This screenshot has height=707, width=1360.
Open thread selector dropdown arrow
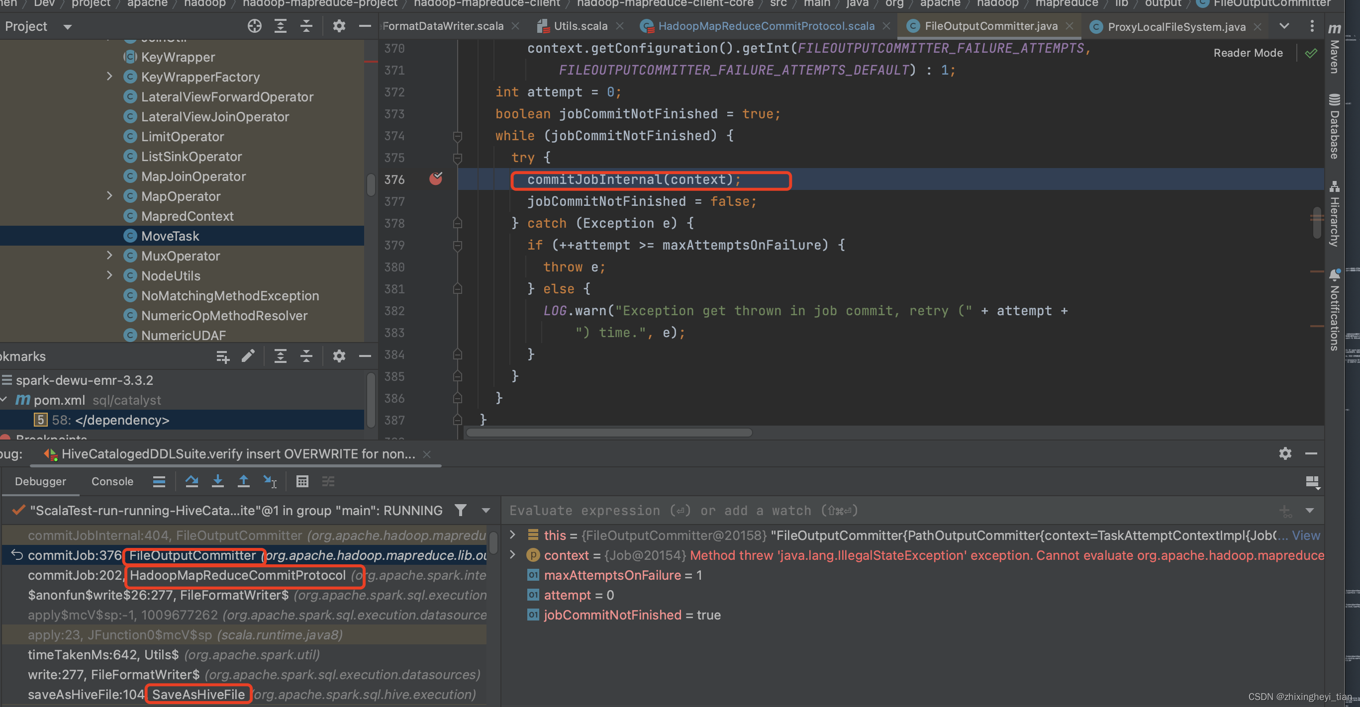pyautogui.click(x=486, y=510)
